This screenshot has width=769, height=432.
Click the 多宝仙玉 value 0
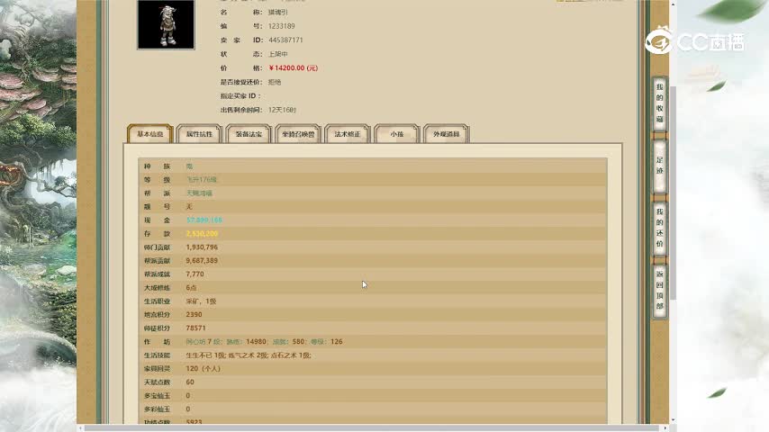point(188,396)
